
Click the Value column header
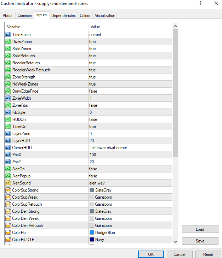(x=95, y=27)
